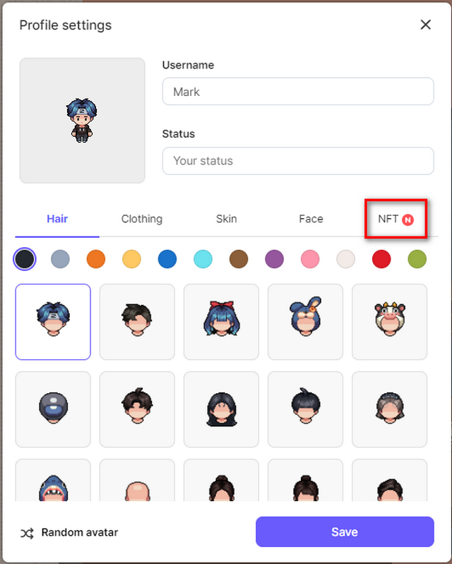Image resolution: width=452 pixels, height=564 pixels.
Task: Select the blue headband hairstyle thumbnail
Action: click(53, 322)
